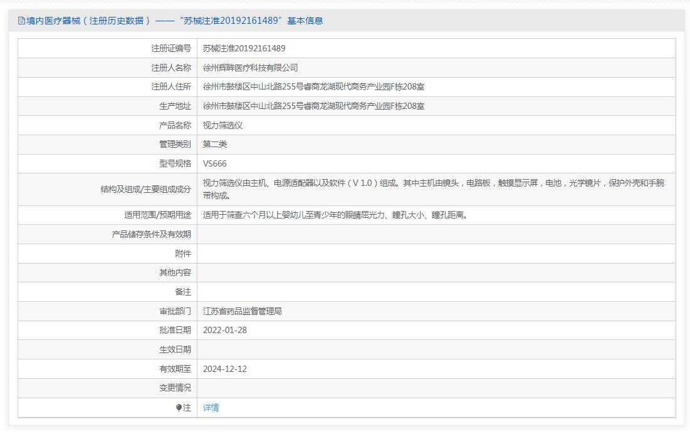Click management category value 第二类
Viewport: 690px width, 432px height.
pos(215,144)
